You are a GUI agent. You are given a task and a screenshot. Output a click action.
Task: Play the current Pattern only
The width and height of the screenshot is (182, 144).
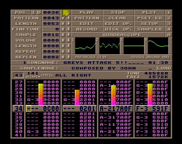87,18
